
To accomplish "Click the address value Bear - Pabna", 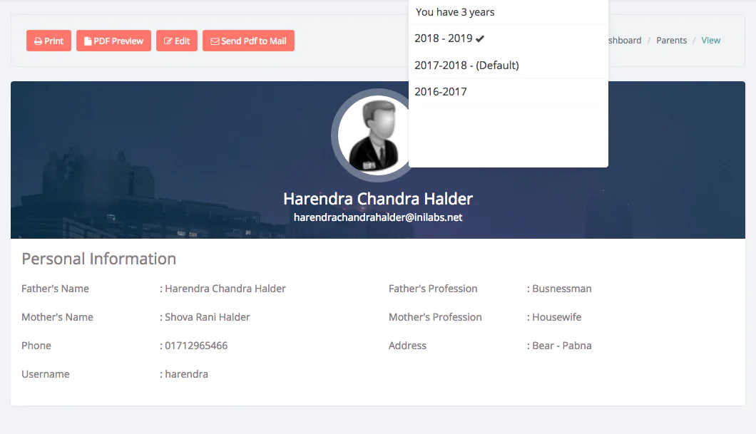I will [x=562, y=346].
